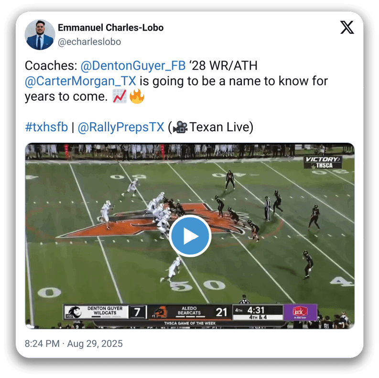Click the Denton Guyer Wildcats team logo
379x378 pixels.
point(74,312)
